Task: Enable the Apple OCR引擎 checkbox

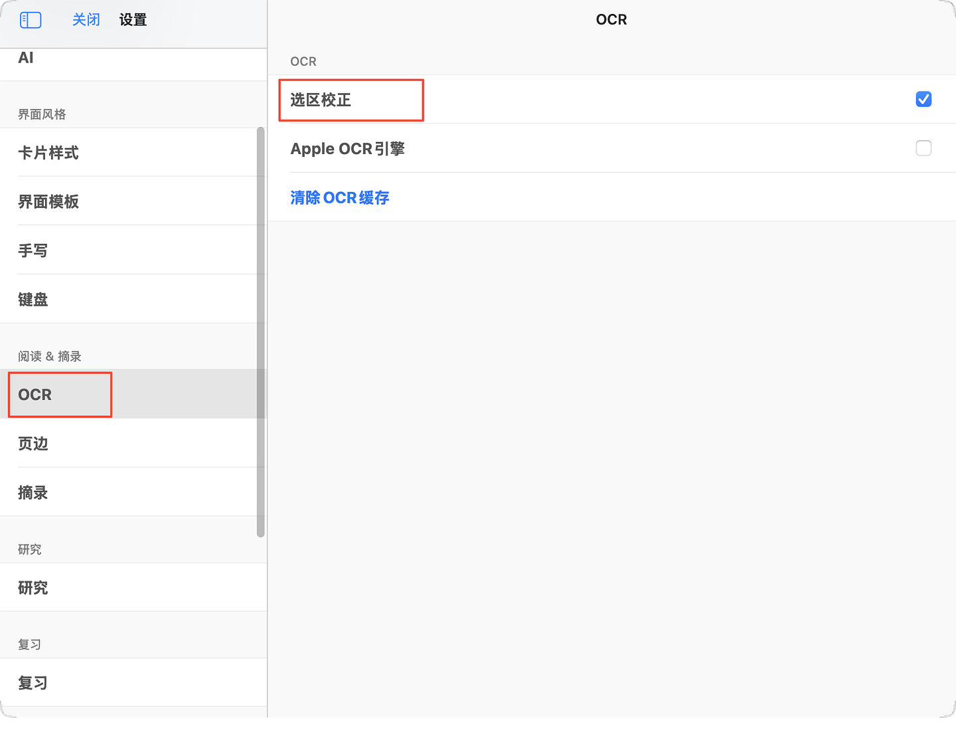Action: tap(923, 148)
